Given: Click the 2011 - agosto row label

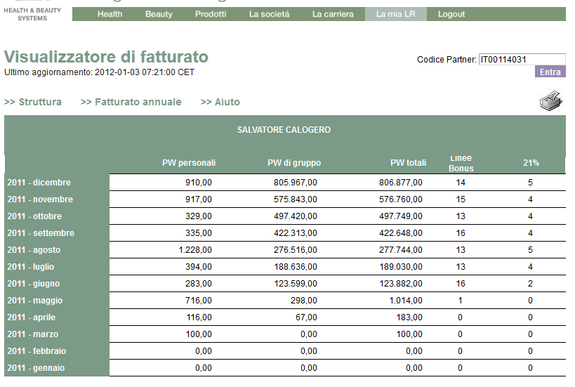Looking at the screenshot, I should [x=34, y=250].
